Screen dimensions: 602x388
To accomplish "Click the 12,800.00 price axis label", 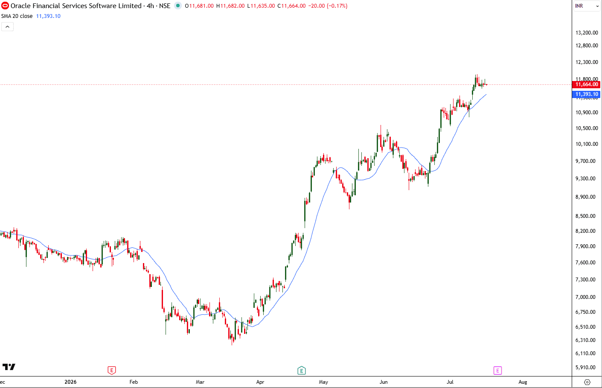I will pos(587,46).
